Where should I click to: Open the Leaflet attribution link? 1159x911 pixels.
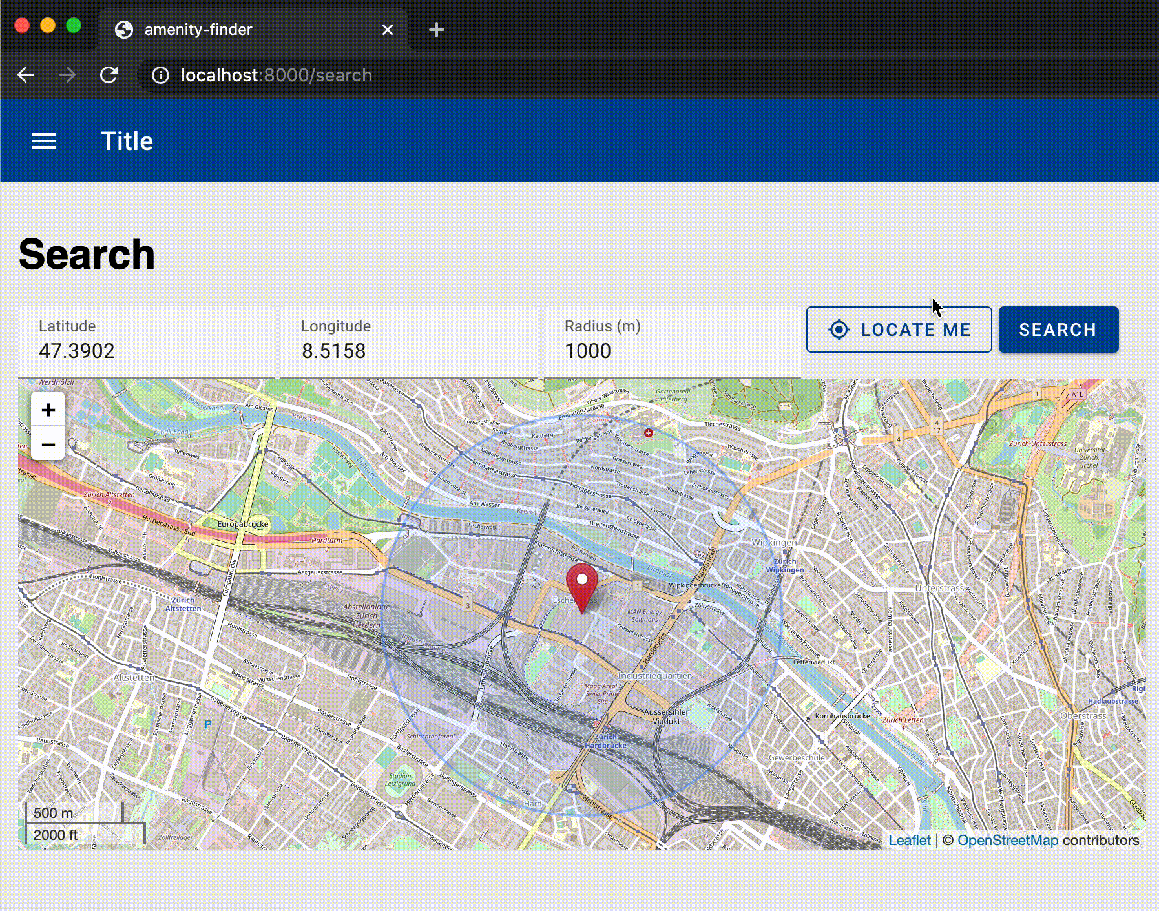tap(910, 840)
